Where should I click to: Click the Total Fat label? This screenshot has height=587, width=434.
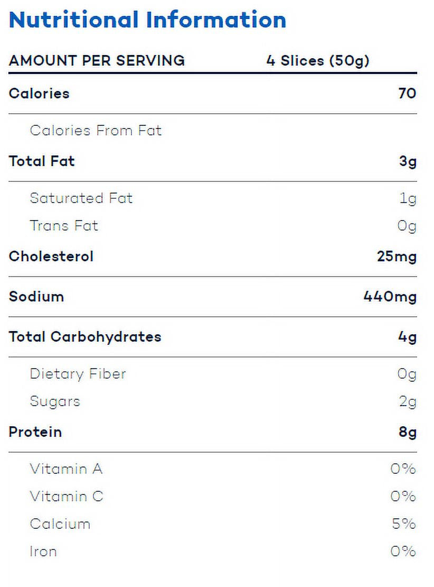click(42, 161)
